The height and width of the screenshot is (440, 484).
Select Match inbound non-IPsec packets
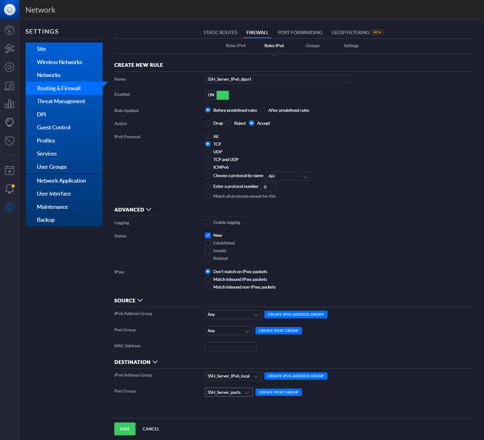point(208,287)
